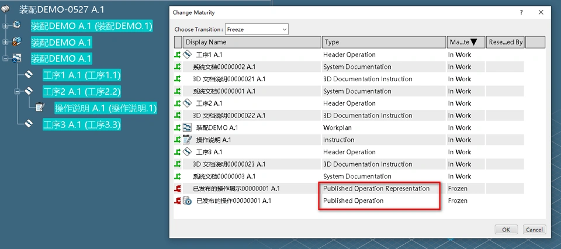Select 工序2 A.1 (工序2.2) in the tree

82,92
